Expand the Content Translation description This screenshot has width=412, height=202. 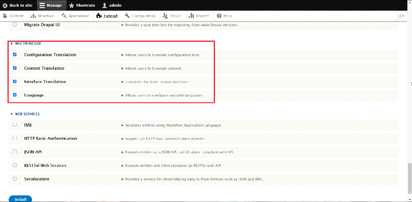click(123, 69)
